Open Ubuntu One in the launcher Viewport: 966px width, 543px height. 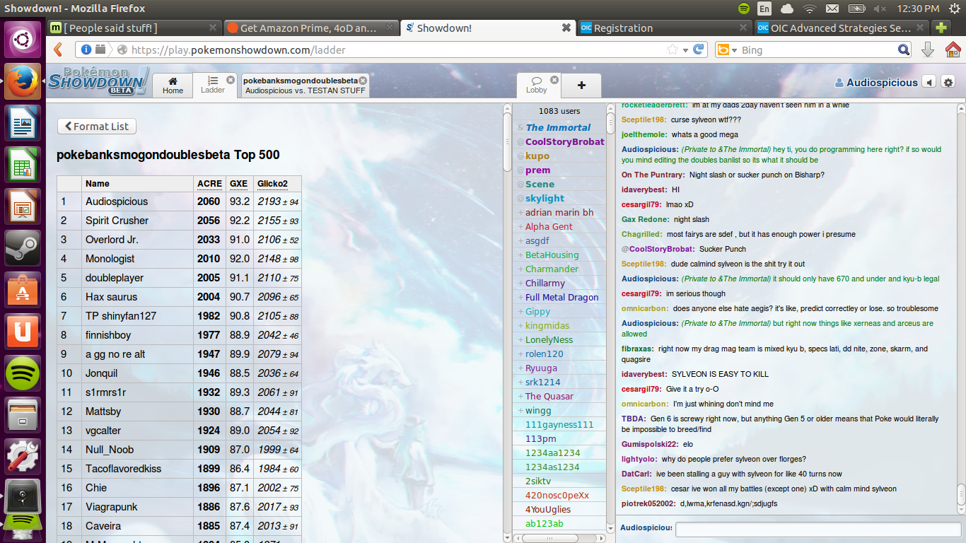click(x=23, y=332)
